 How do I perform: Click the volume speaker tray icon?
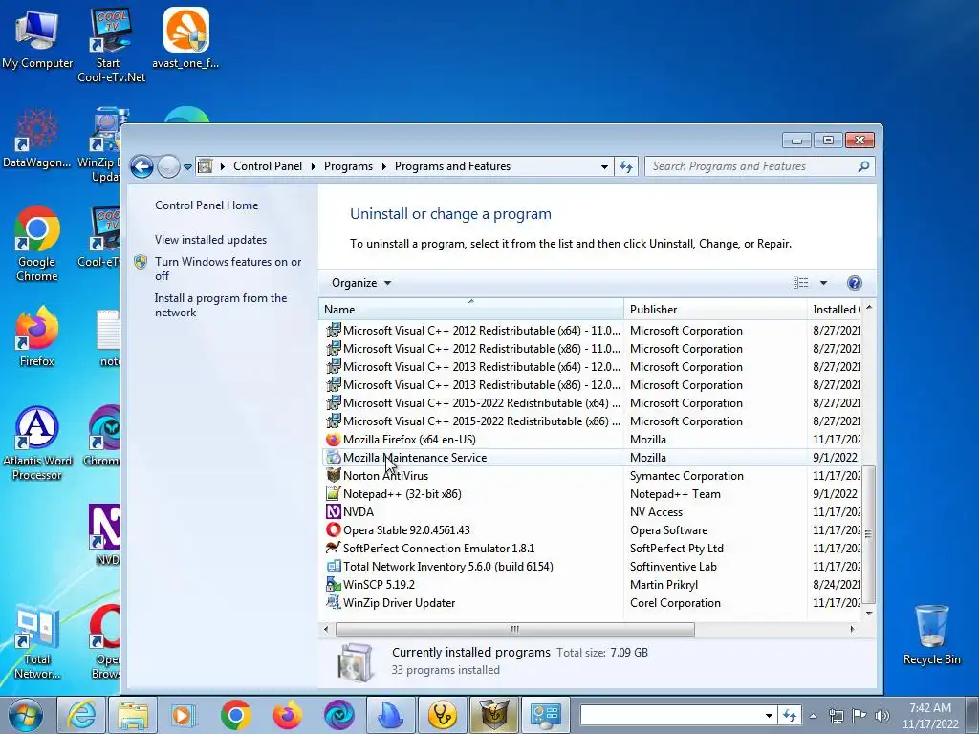click(881, 716)
